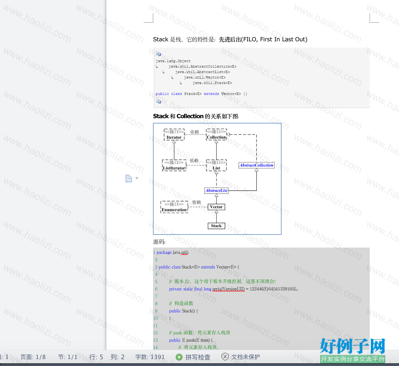
Task: Click the Enumeration box in the diagram
Action: click(x=174, y=207)
